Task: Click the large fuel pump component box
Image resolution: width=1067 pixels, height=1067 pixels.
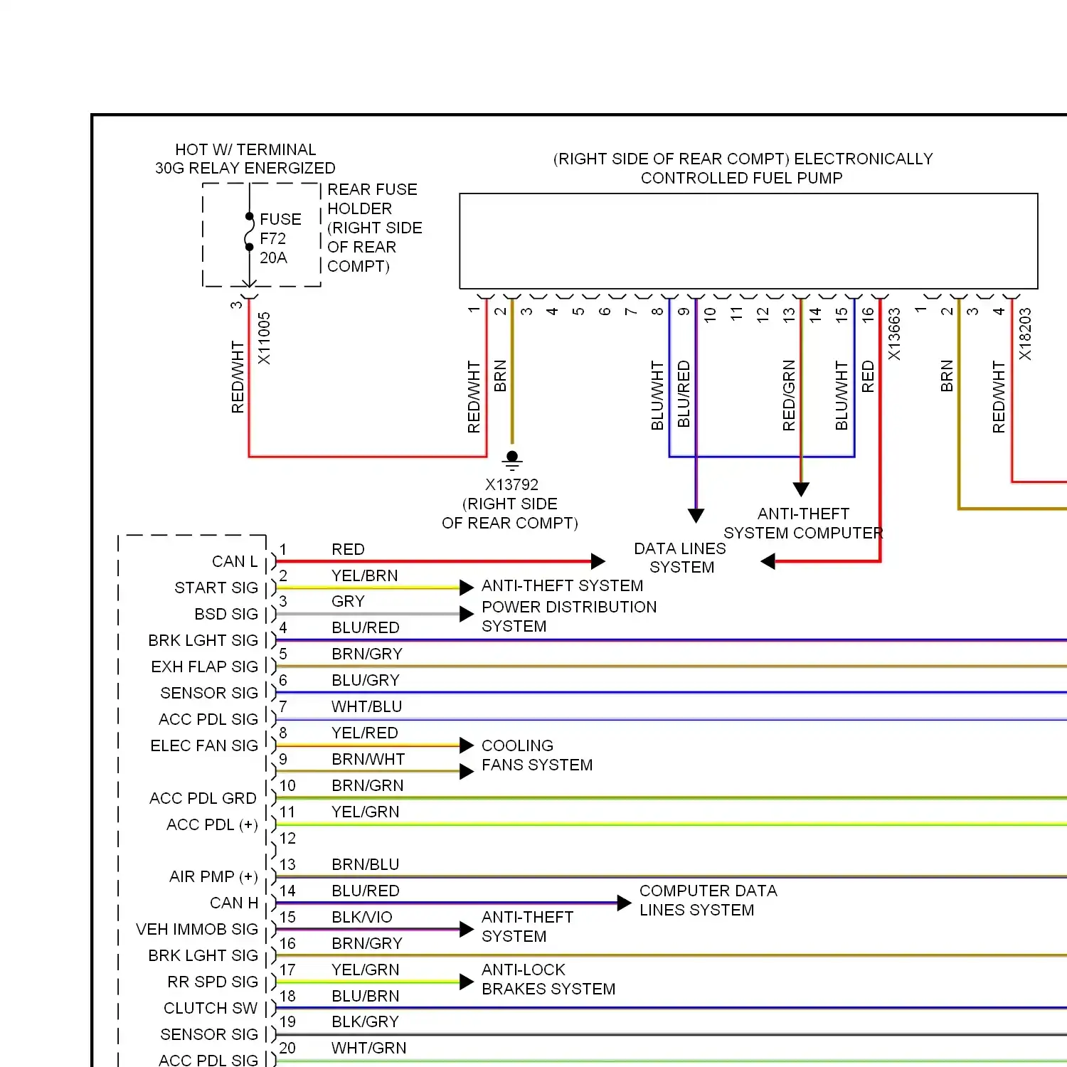Action: [748, 241]
